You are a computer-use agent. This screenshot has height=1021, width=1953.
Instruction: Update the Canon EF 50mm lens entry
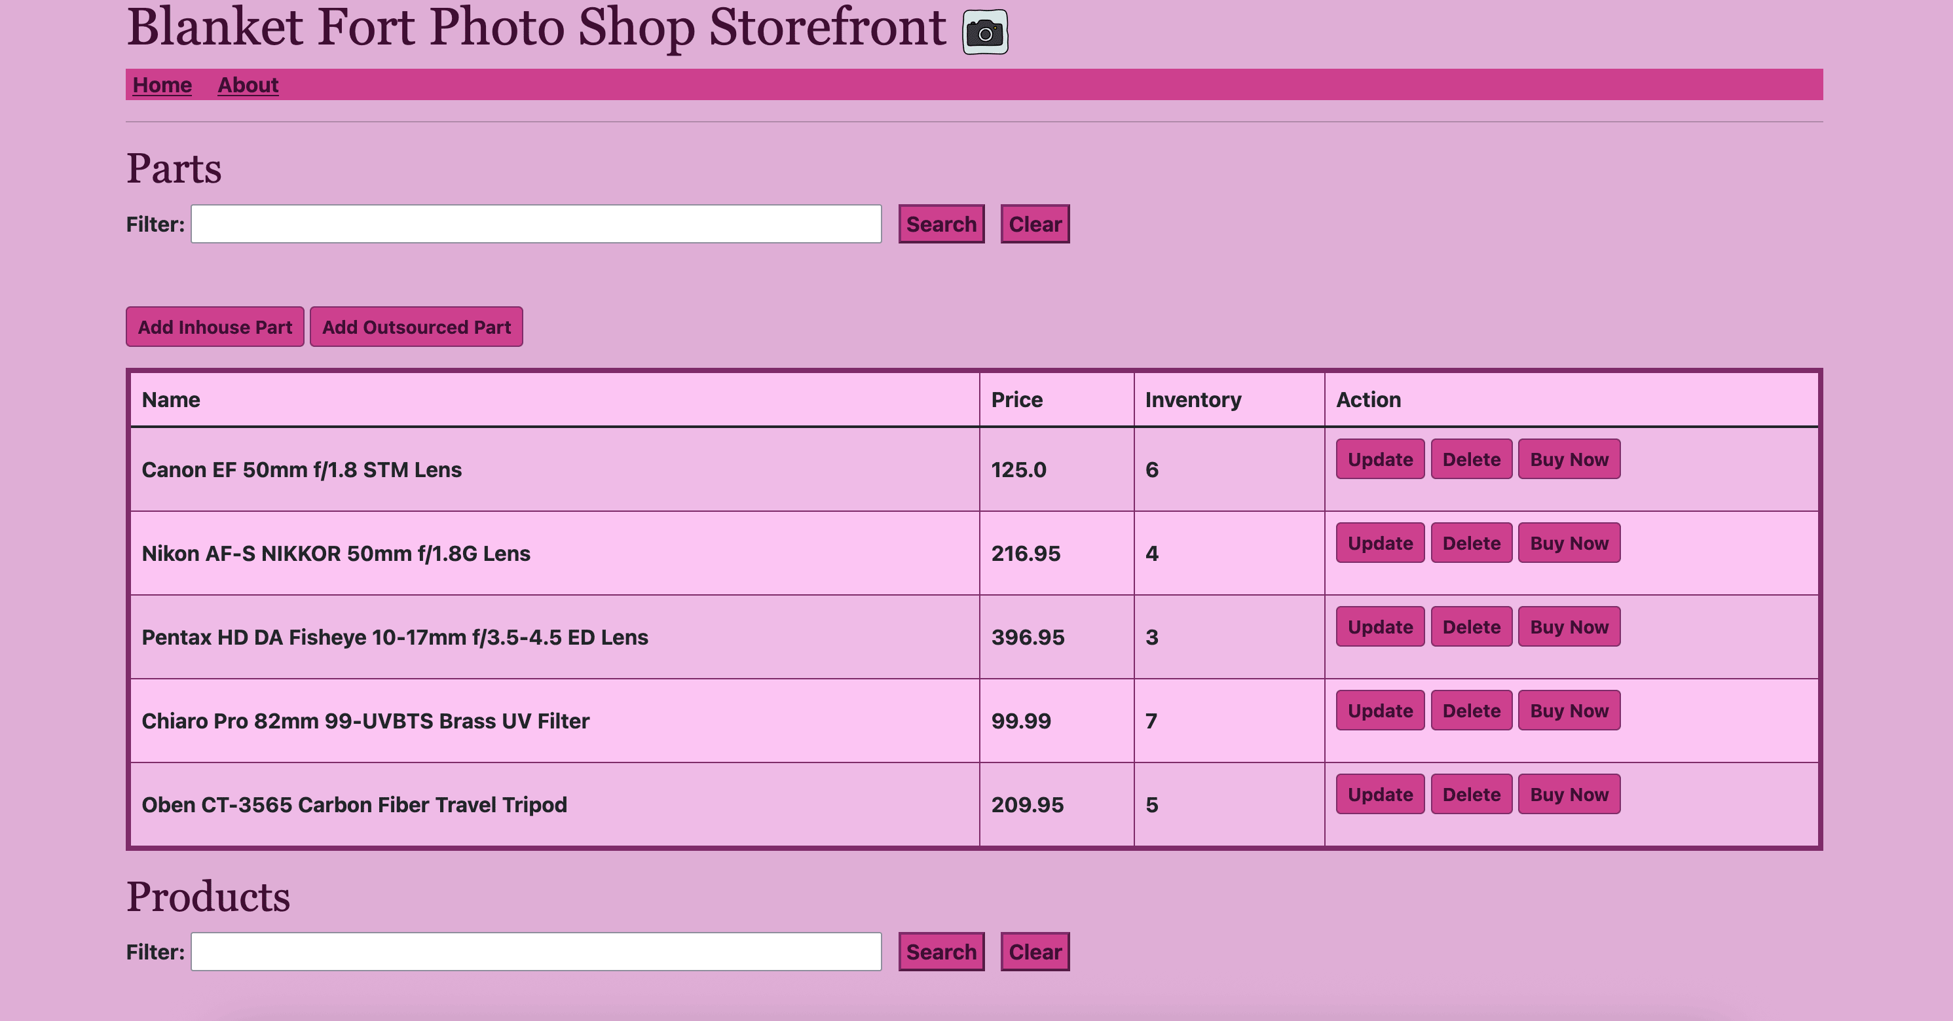point(1379,459)
